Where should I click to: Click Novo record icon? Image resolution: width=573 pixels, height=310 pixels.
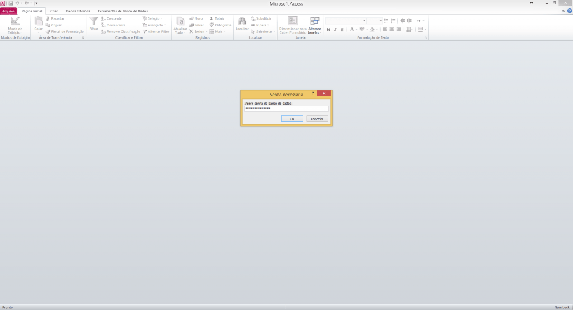click(x=191, y=18)
